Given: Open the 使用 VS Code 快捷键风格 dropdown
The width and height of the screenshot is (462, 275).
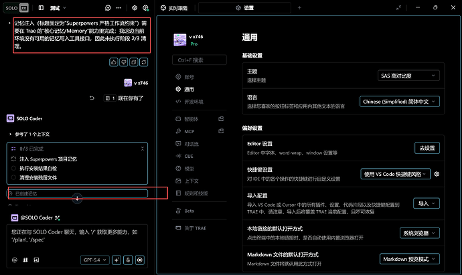Looking at the screenshot, I should pyautogui.click(x=396, y=174).
